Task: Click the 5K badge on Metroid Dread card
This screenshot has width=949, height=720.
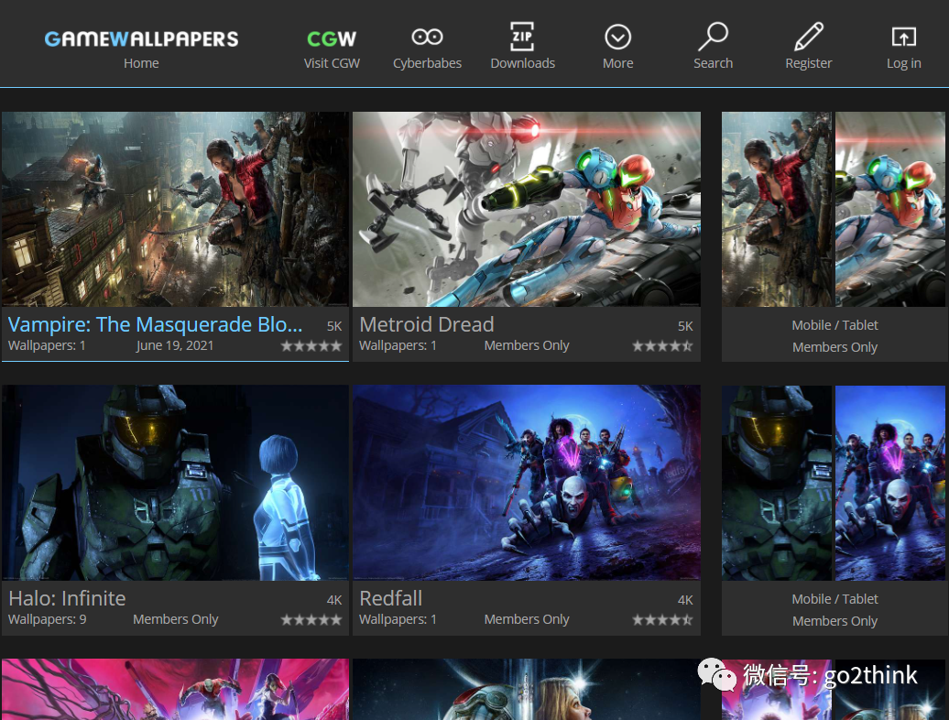Action: [685, 326]
